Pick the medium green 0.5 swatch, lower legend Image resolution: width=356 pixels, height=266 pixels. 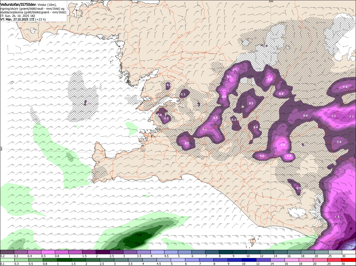click(x=35, y=260)
